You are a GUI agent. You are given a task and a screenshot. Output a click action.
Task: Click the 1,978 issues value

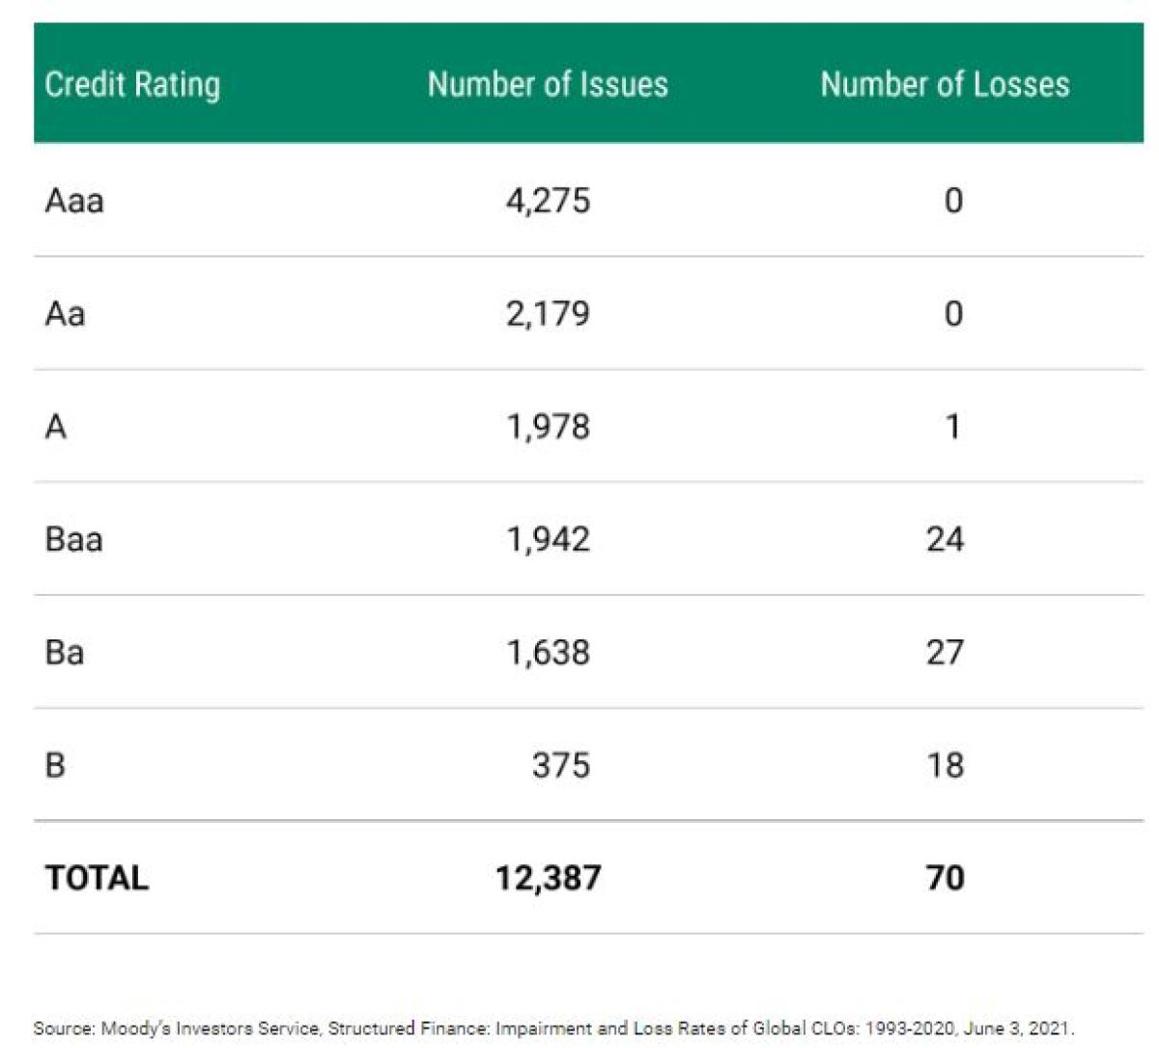click(x=548, y=426)
